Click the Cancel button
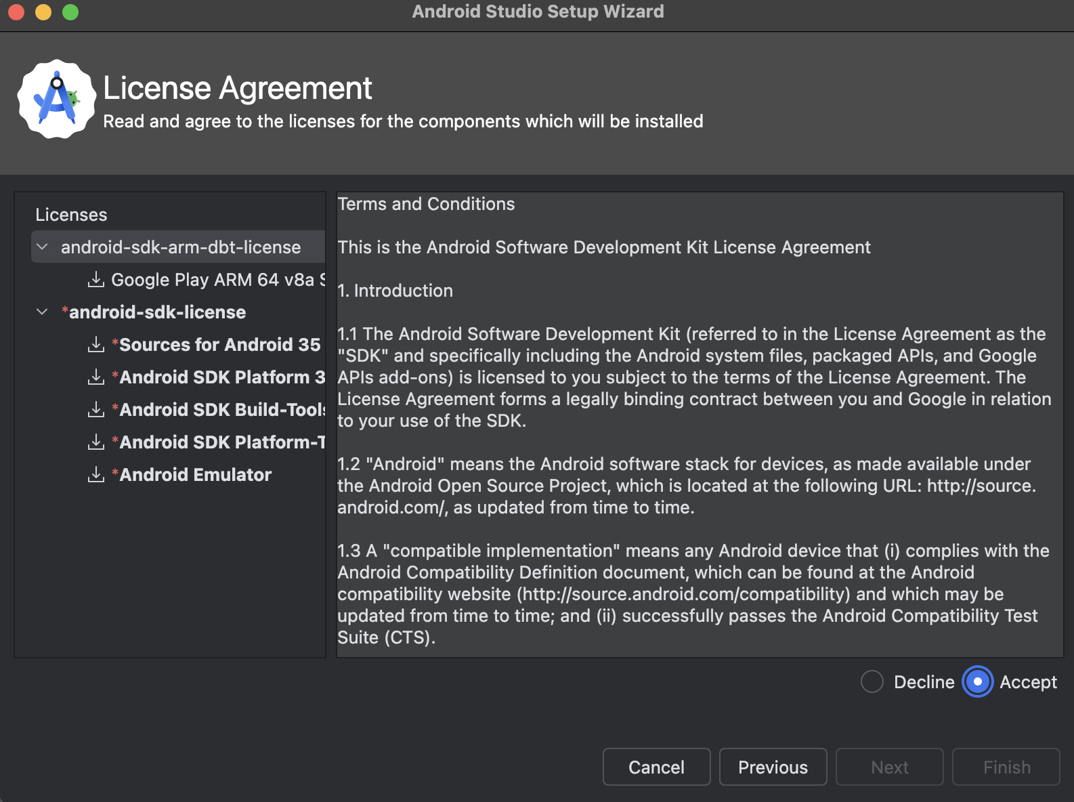 click(656, 767)
